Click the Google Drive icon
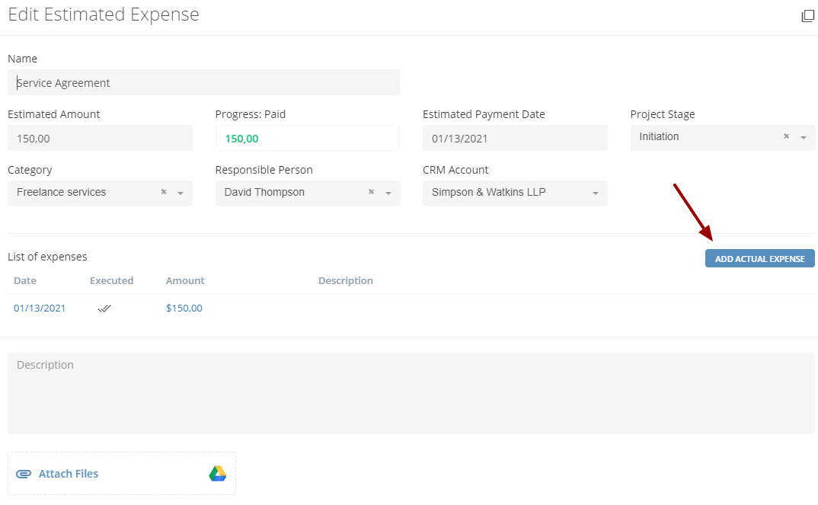The width and height of the screenshot is (818, 505). (218, 474)
